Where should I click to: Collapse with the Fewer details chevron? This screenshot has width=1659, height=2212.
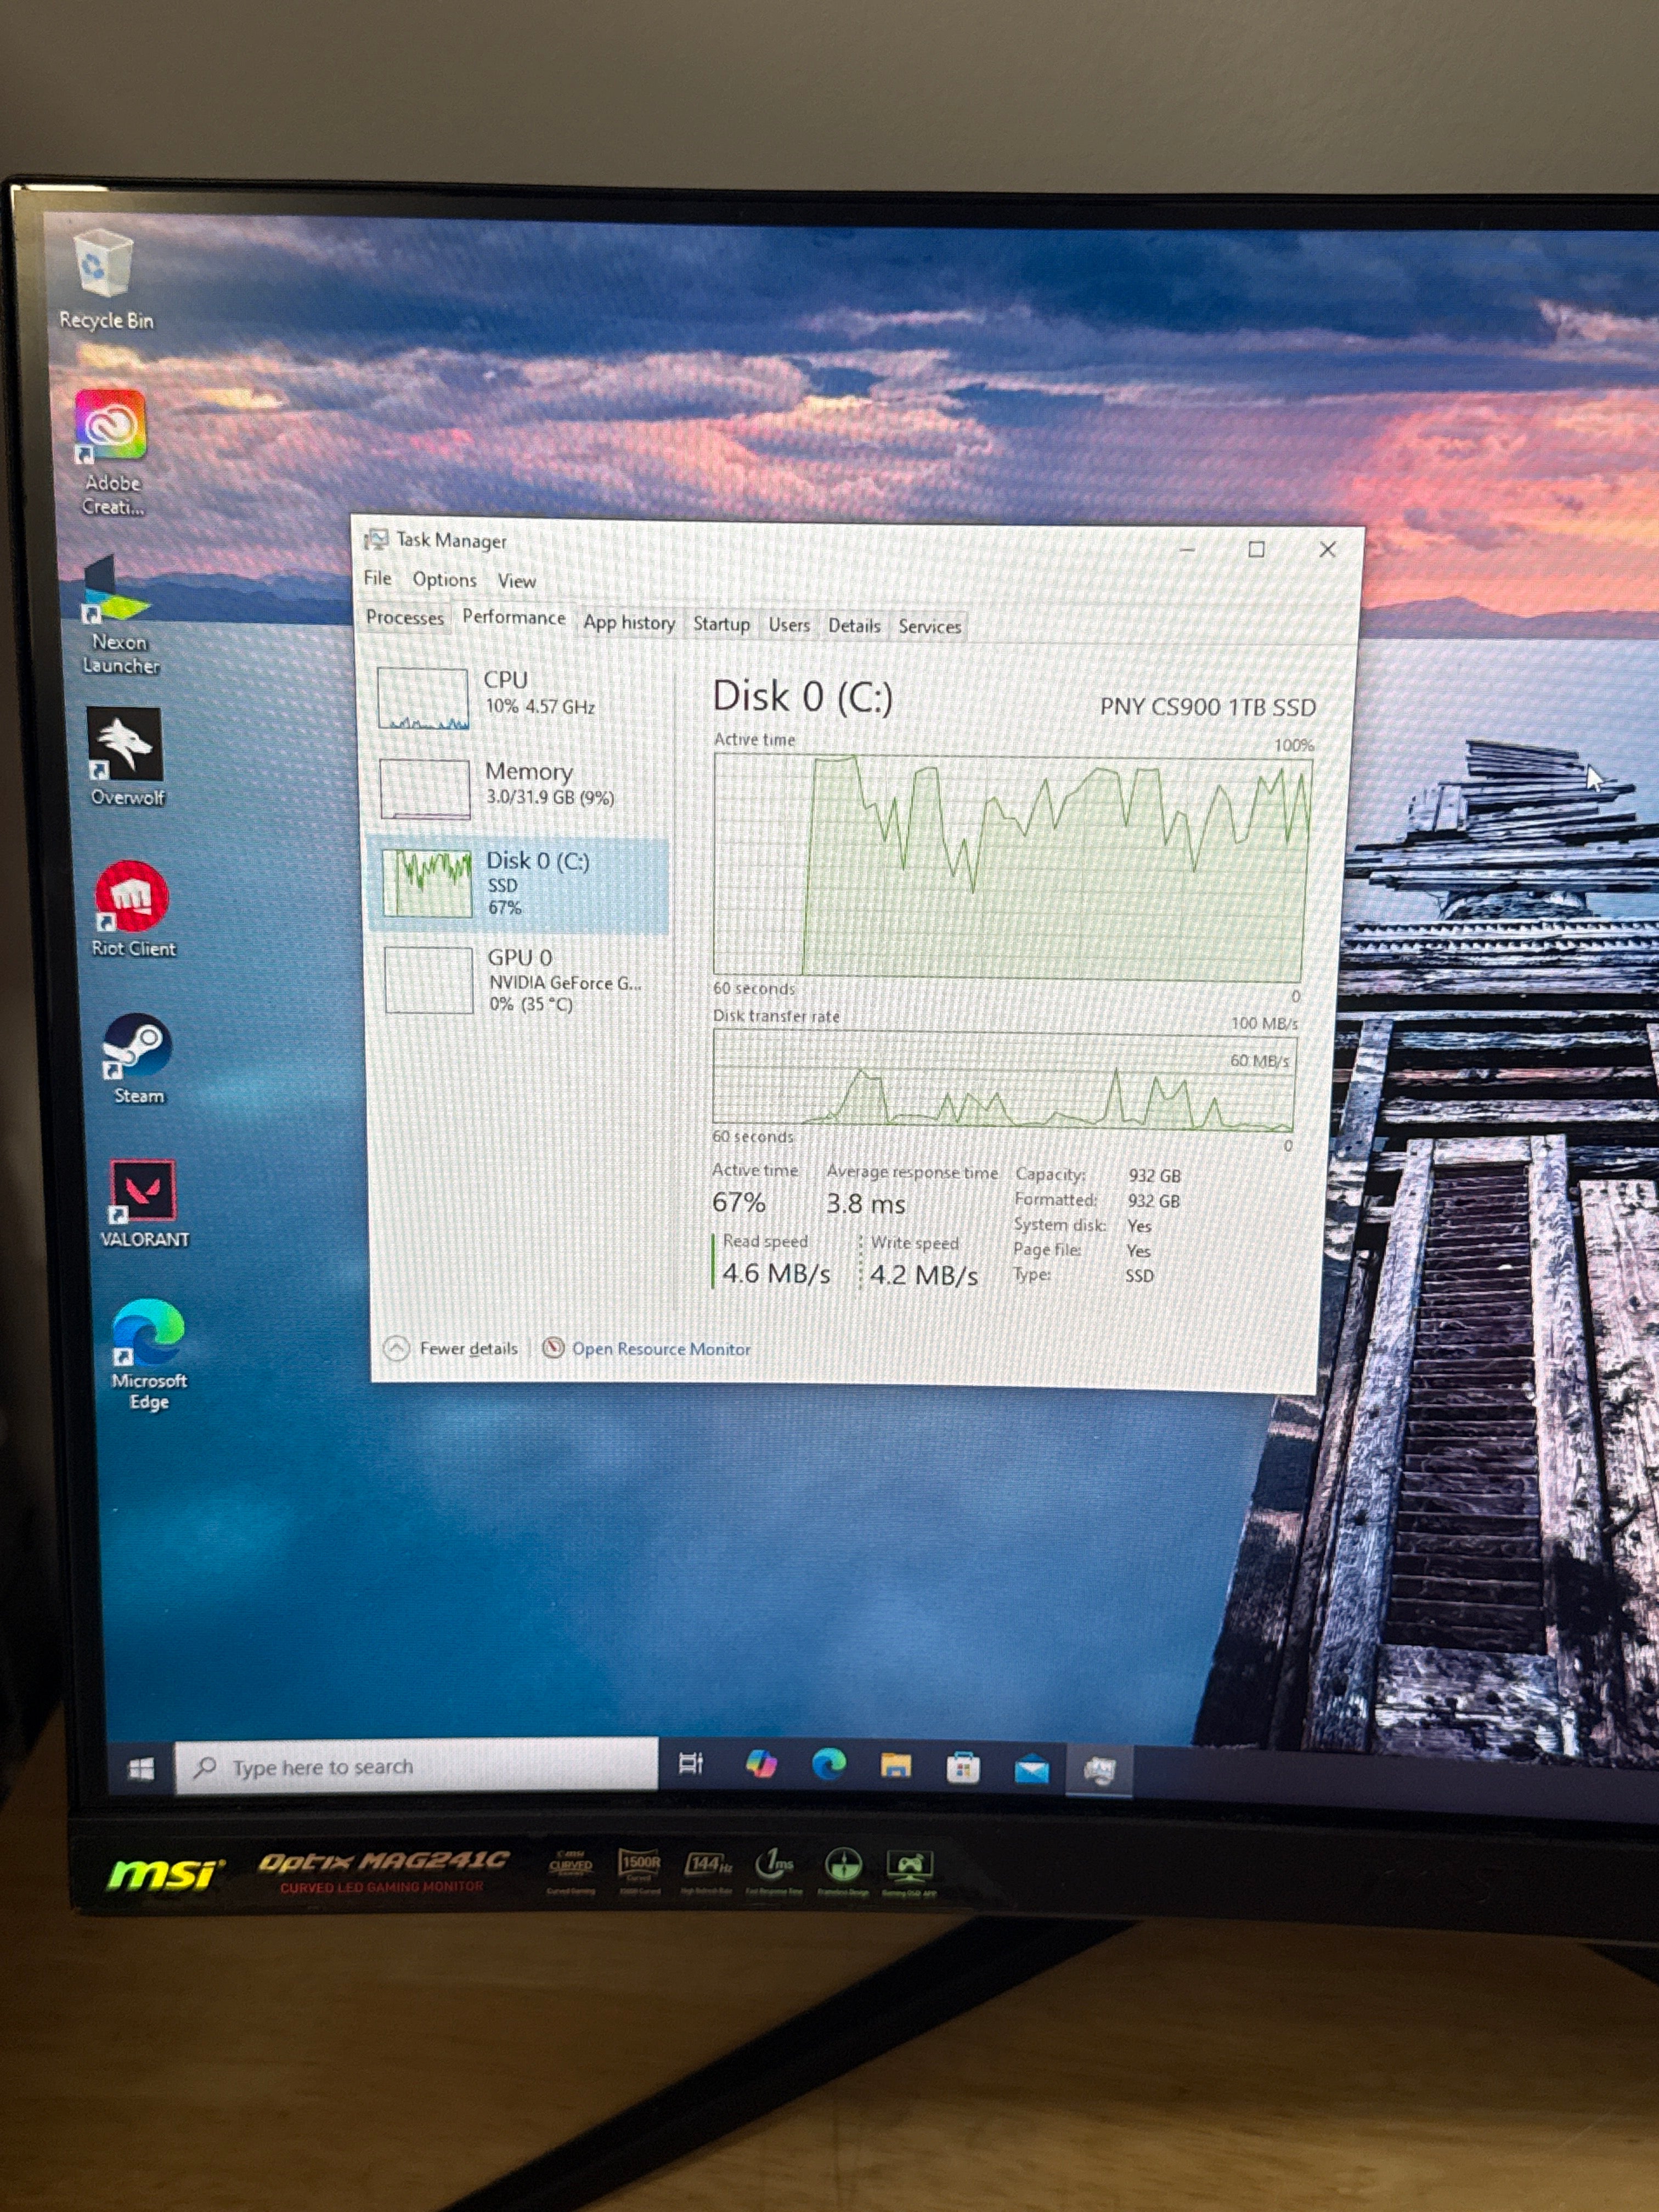pos(397,1348)
